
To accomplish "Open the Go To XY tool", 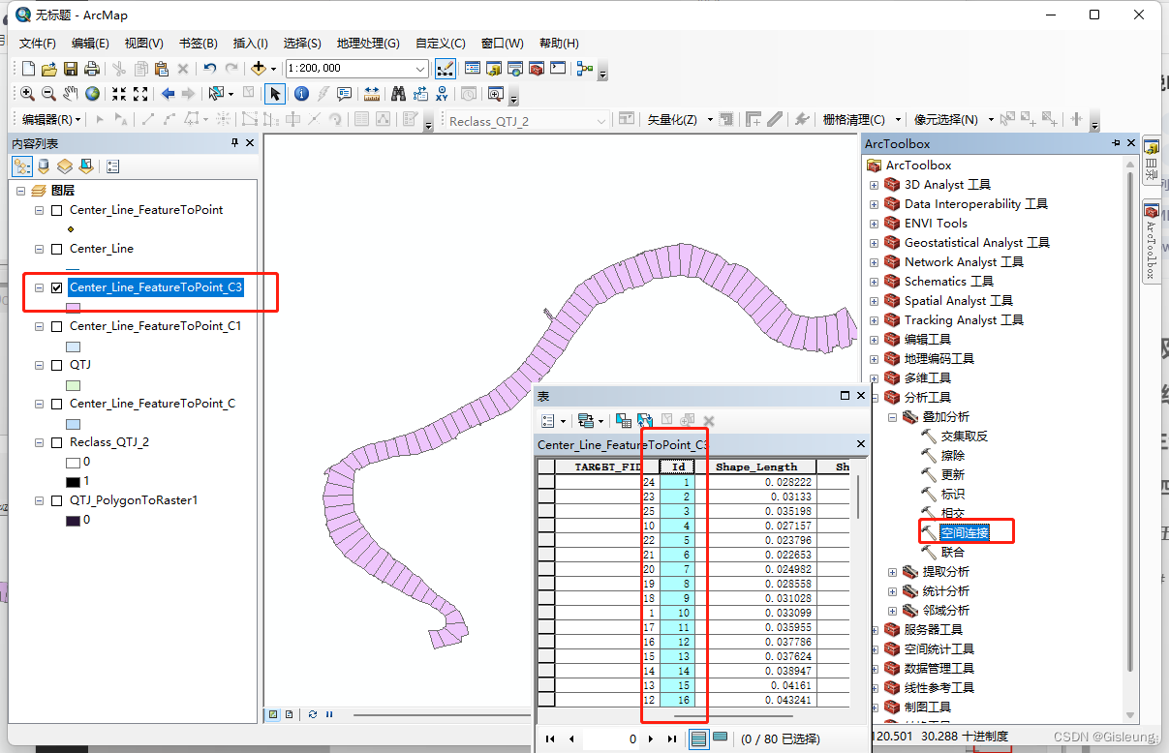I will pyautogui.click(x=443, y=94).
